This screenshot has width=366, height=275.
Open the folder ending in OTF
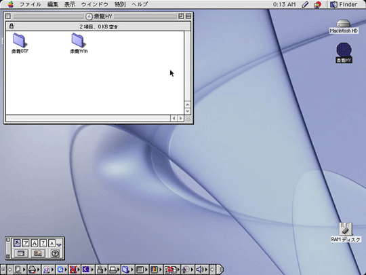[20, 43]
